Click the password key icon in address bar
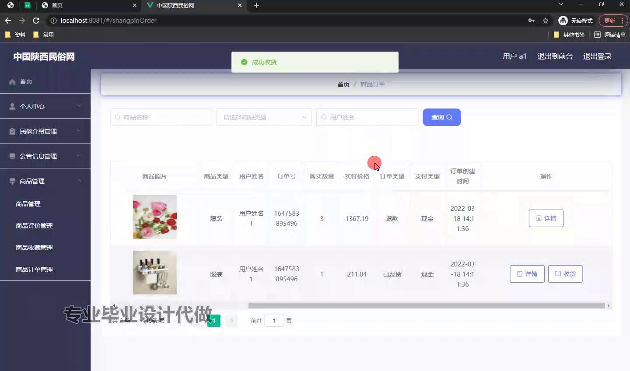Screen dimensions: 630x371 click(531, 21)
